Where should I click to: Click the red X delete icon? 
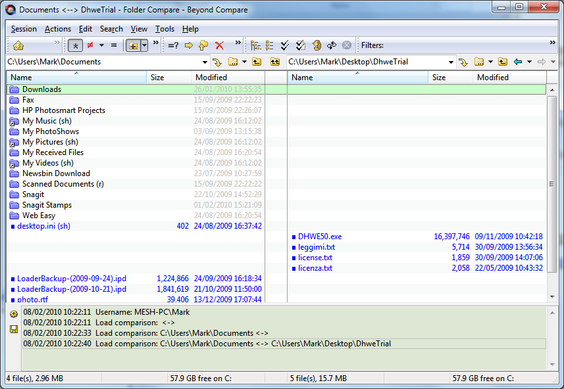218,45
